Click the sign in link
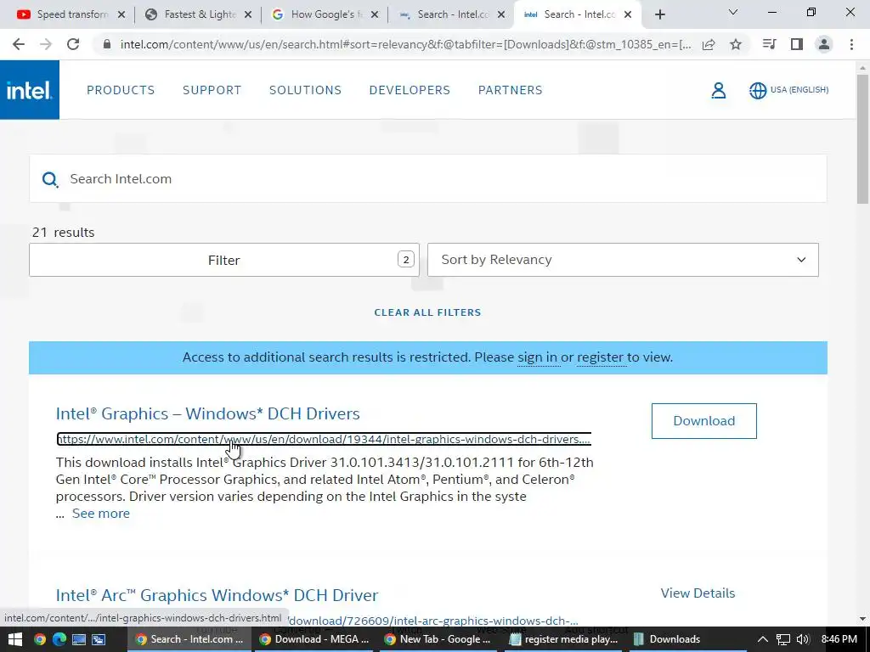Viewport: 870px width, 652px height. point(537,357)
